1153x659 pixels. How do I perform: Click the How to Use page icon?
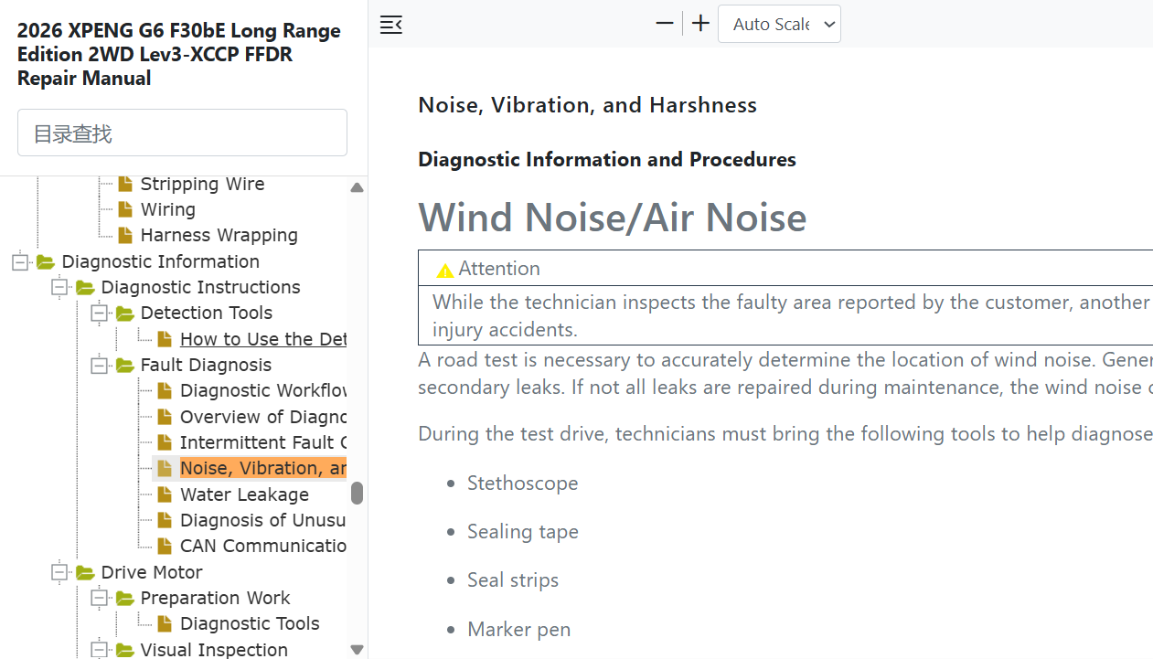[x=165, y=339]
